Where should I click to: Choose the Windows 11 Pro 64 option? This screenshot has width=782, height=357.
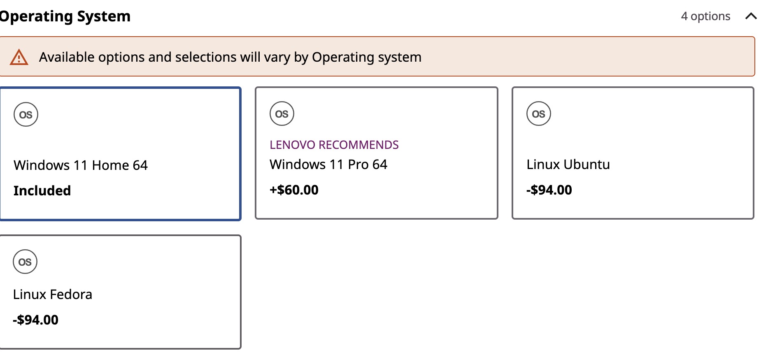(377, 153)
